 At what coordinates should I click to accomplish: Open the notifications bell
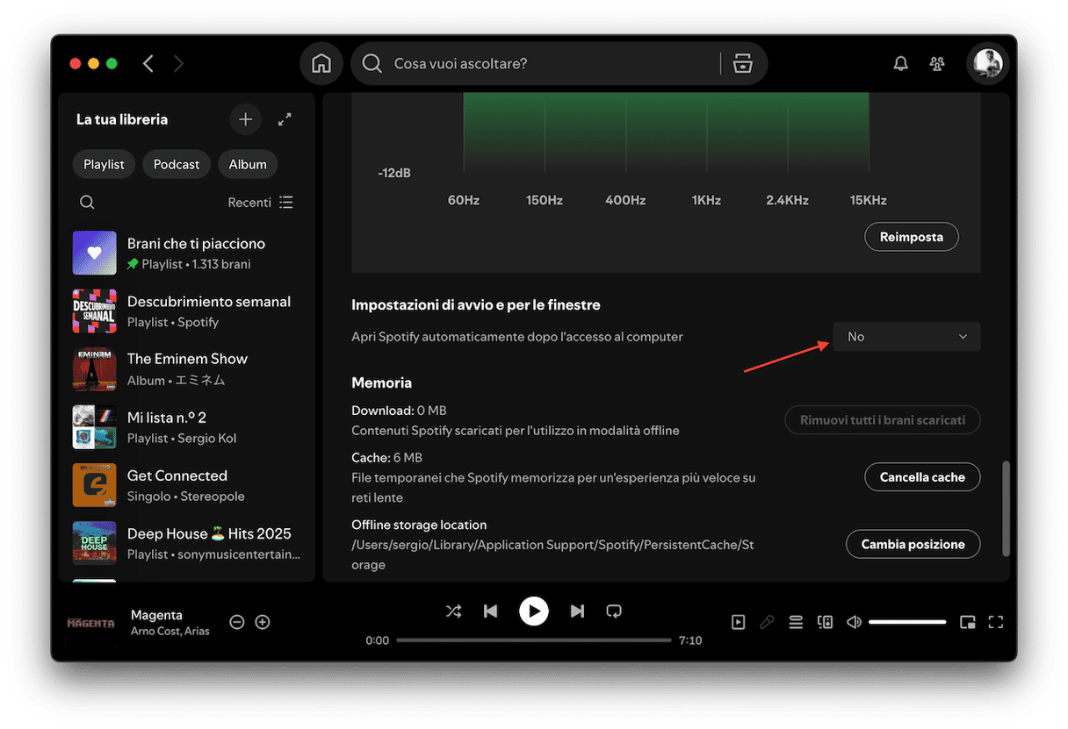click(900, 64)
